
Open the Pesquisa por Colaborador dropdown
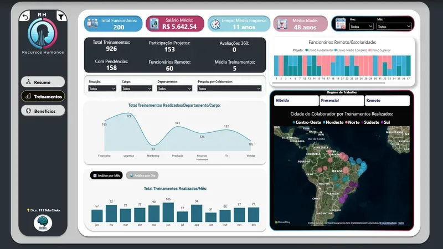tap(229, 89)
